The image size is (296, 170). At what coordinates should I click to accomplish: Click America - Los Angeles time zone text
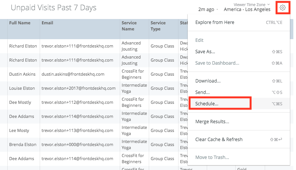[247, 10]
